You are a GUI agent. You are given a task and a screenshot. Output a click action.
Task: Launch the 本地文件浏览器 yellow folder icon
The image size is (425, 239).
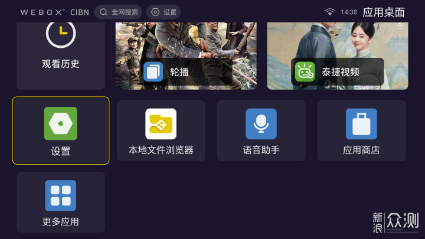(161, 124)
